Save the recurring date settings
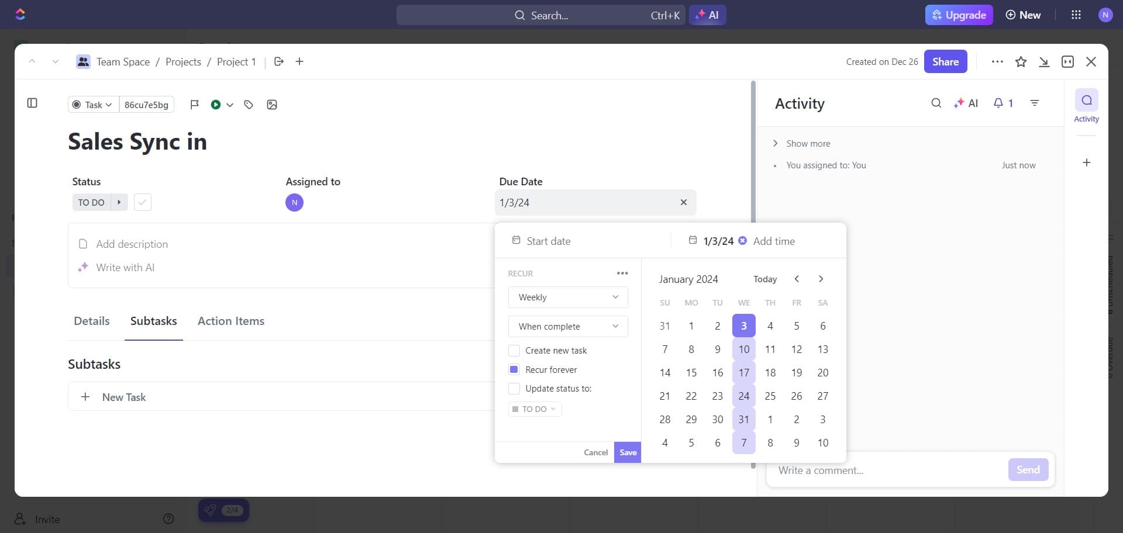The height and width of the screenshot is (533, 1123). click(628, 452)
